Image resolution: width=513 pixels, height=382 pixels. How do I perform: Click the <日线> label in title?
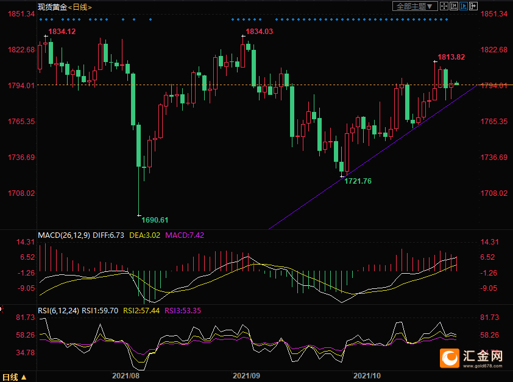click(80, 7)
